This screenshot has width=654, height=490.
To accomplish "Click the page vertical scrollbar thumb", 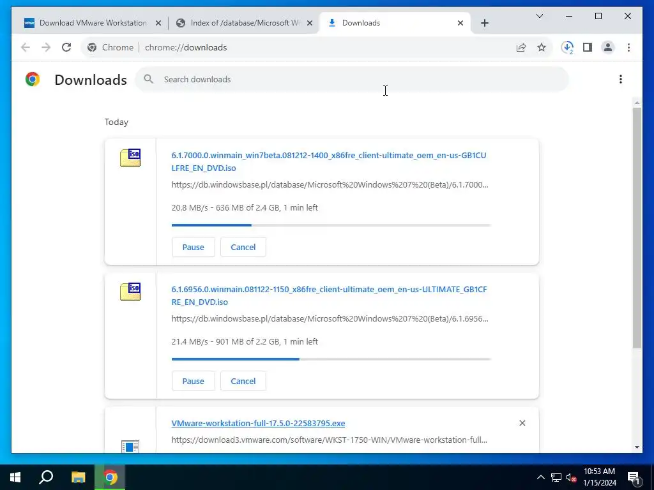I will click(x=637, y=228).
